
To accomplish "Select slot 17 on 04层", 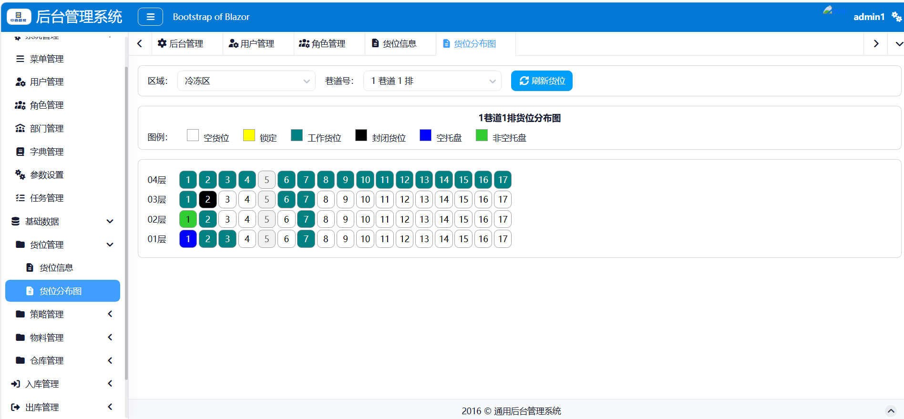I will 503,180.
